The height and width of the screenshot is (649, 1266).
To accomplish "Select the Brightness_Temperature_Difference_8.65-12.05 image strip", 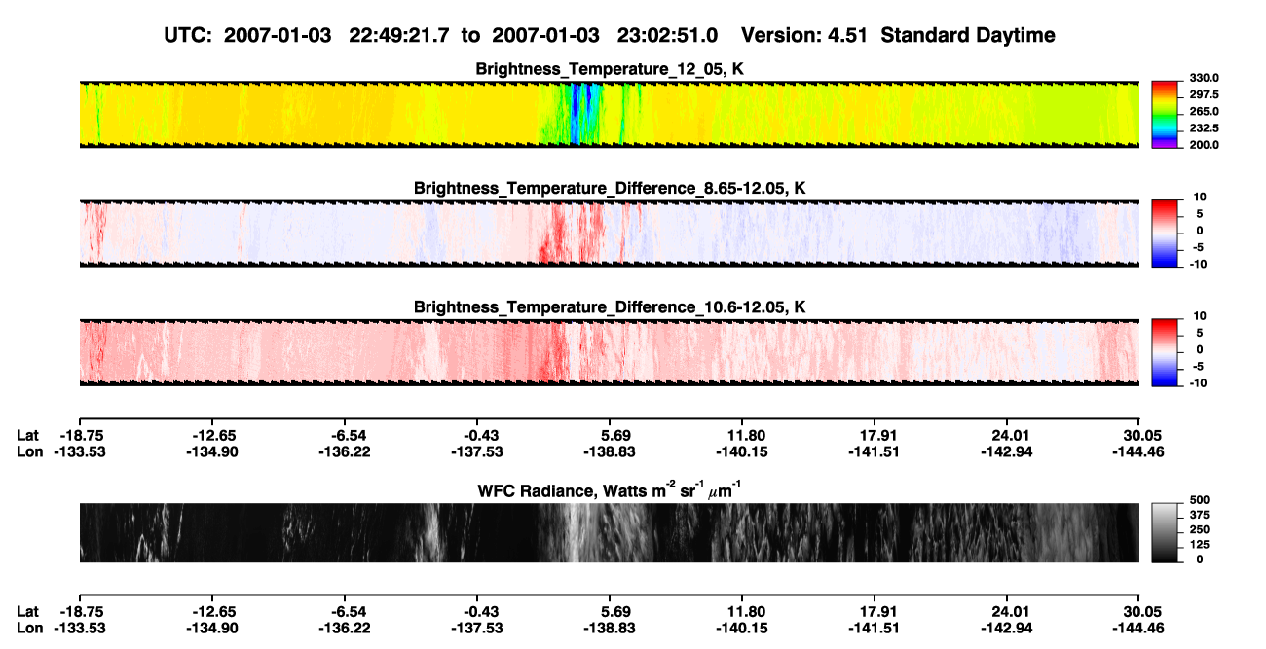I will click(609, 232).
